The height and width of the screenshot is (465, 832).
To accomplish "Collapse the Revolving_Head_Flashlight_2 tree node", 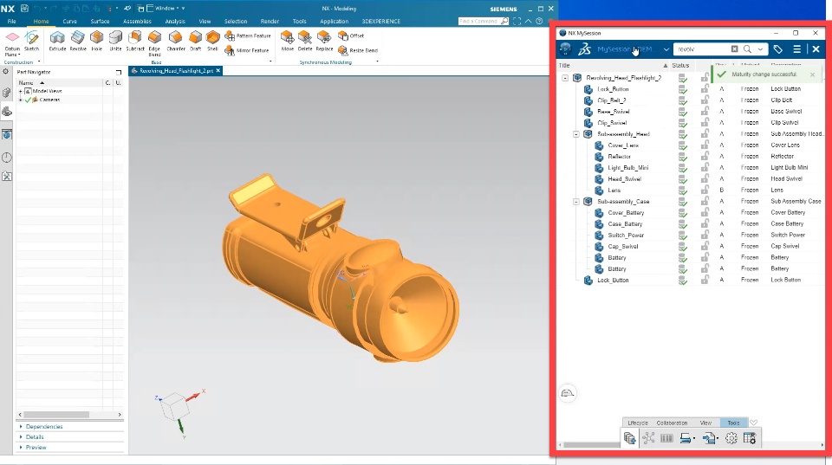I will [x=565, y=78].
